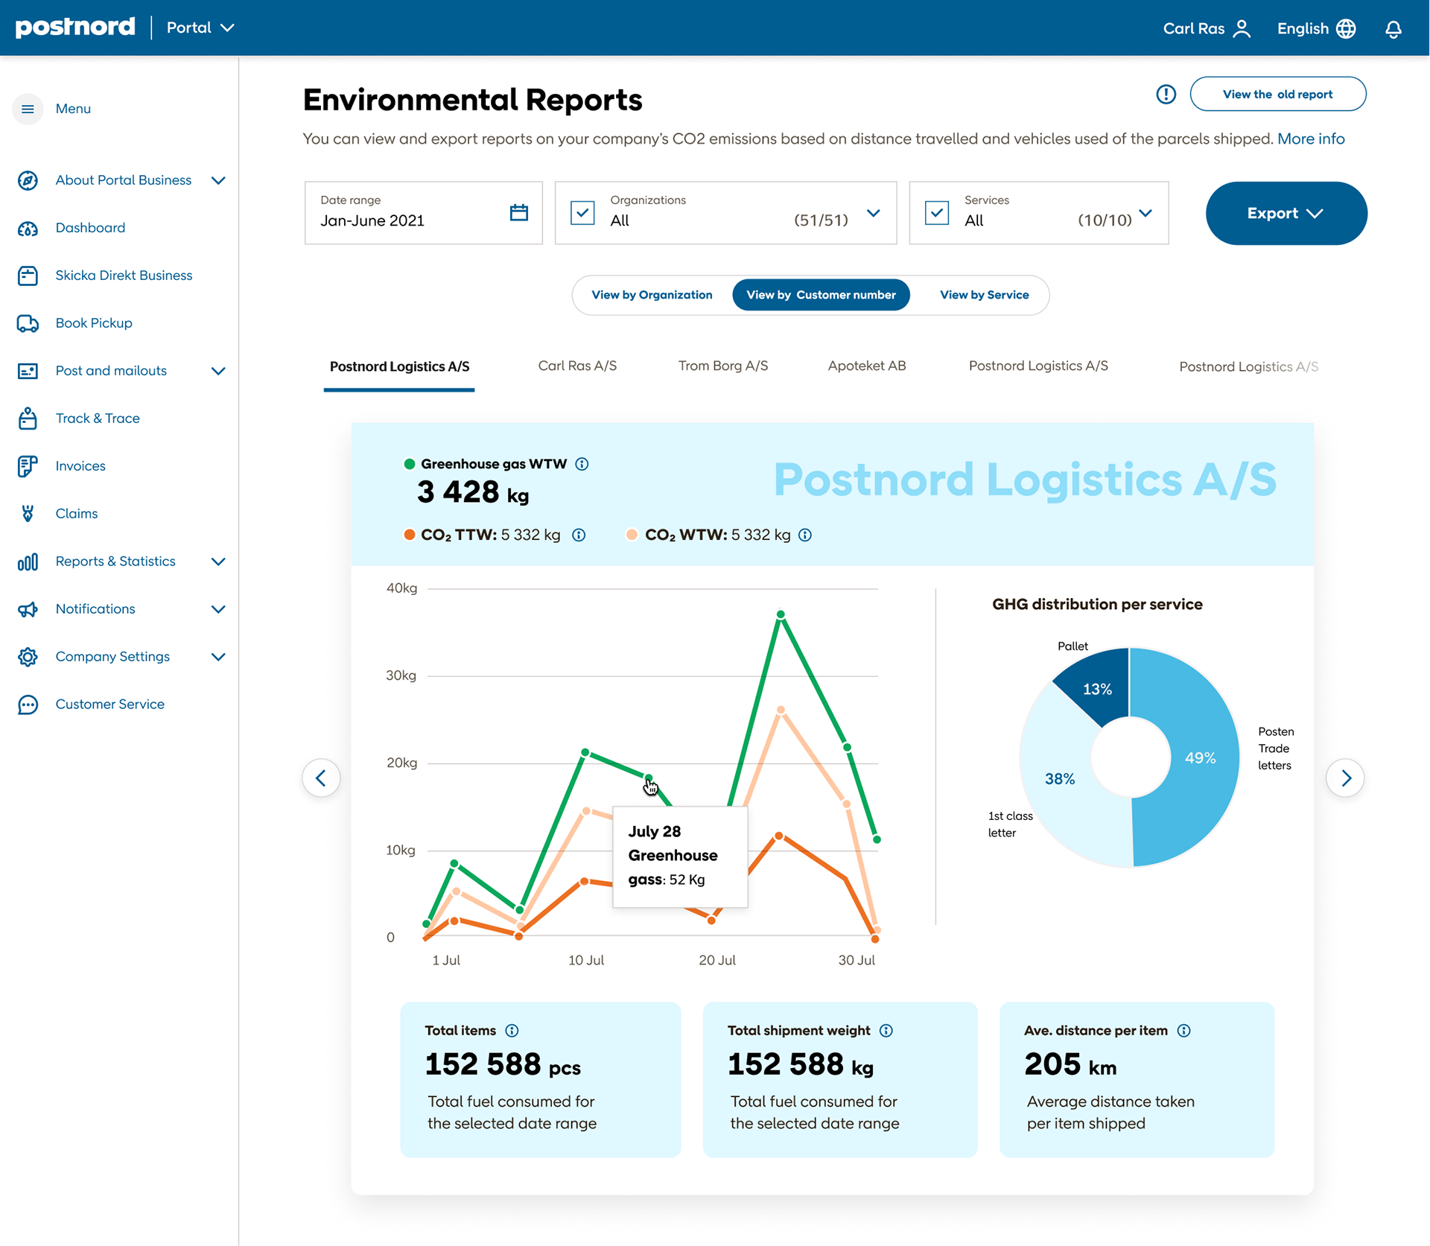Click the info icon next to Total shipment weight
Viewport: 1430px width, 1246px height.
(886, 1031)
